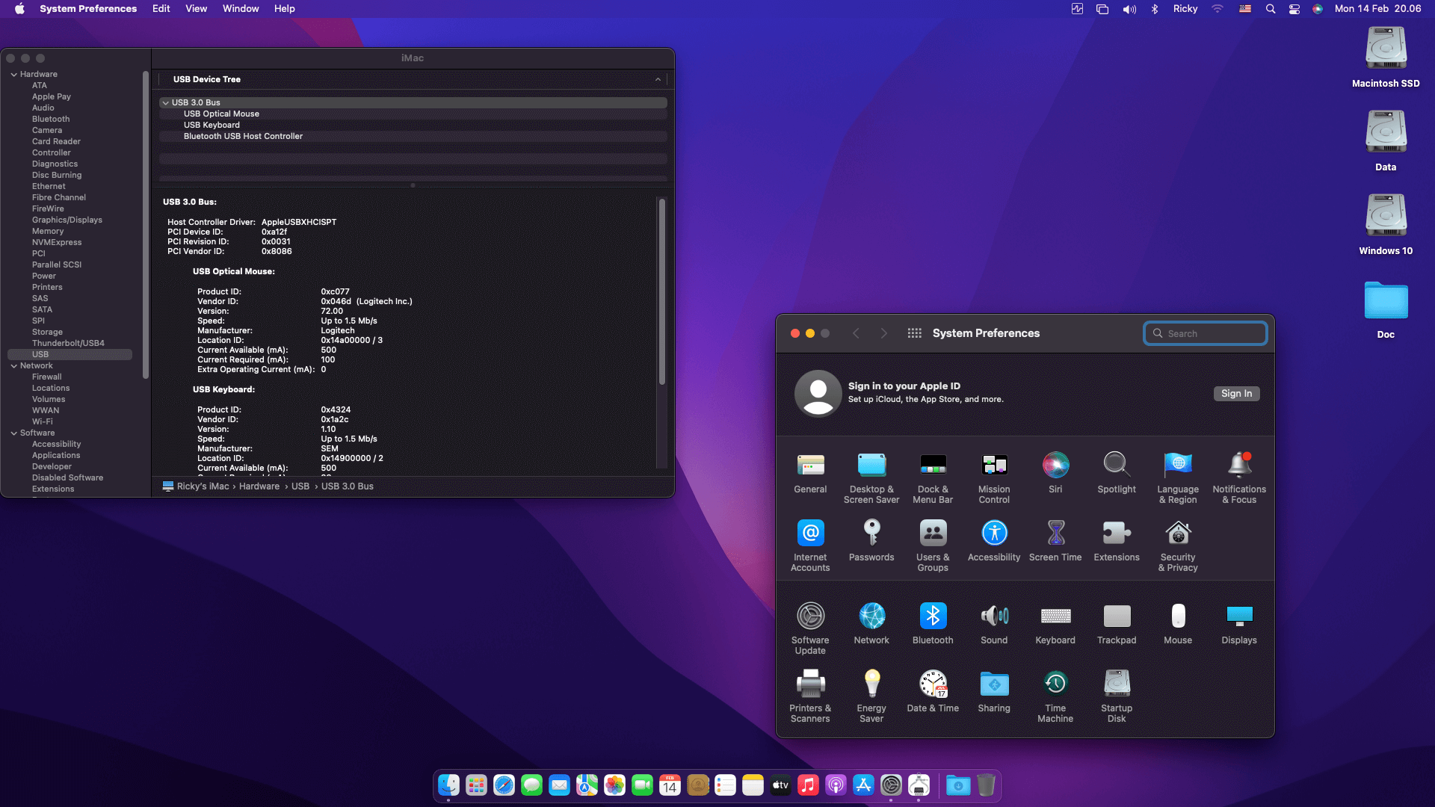Open Desktop & Screen Saver preferences
This screenshot has height=807, width=1435.
pos(871,478)
